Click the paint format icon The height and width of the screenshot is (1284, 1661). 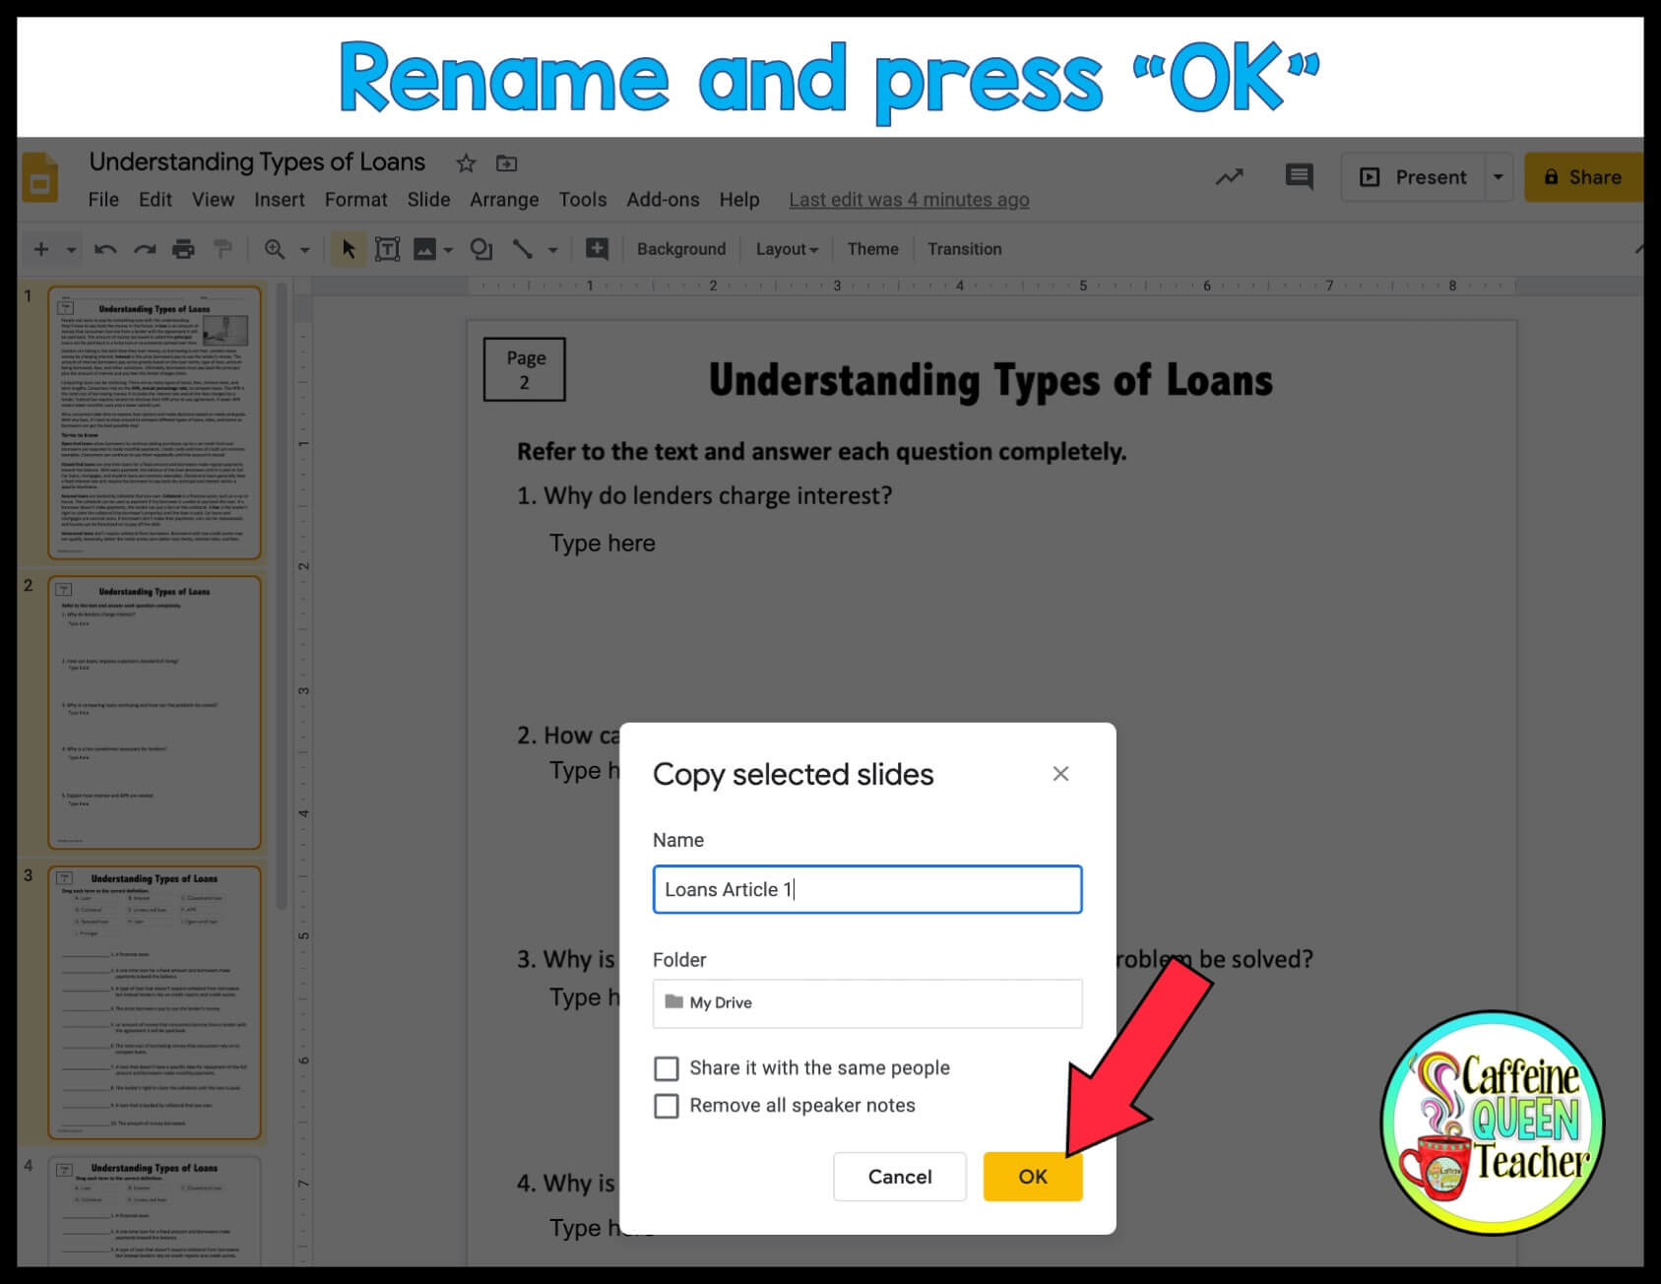pos(224,249)
